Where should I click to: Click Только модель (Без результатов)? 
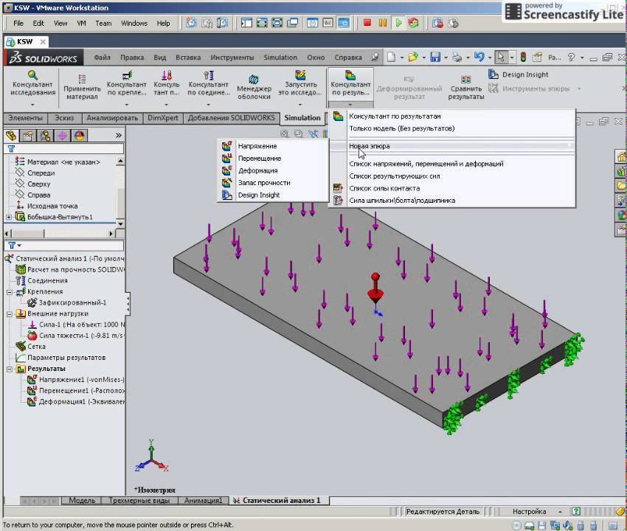401,128
